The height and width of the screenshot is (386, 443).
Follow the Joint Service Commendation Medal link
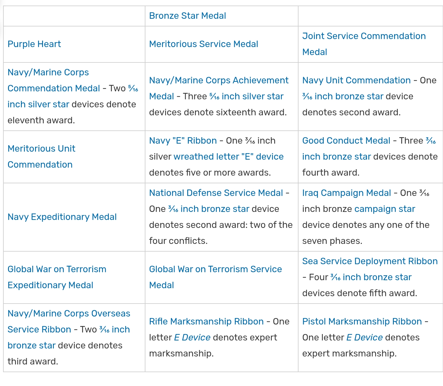(364, 36)
